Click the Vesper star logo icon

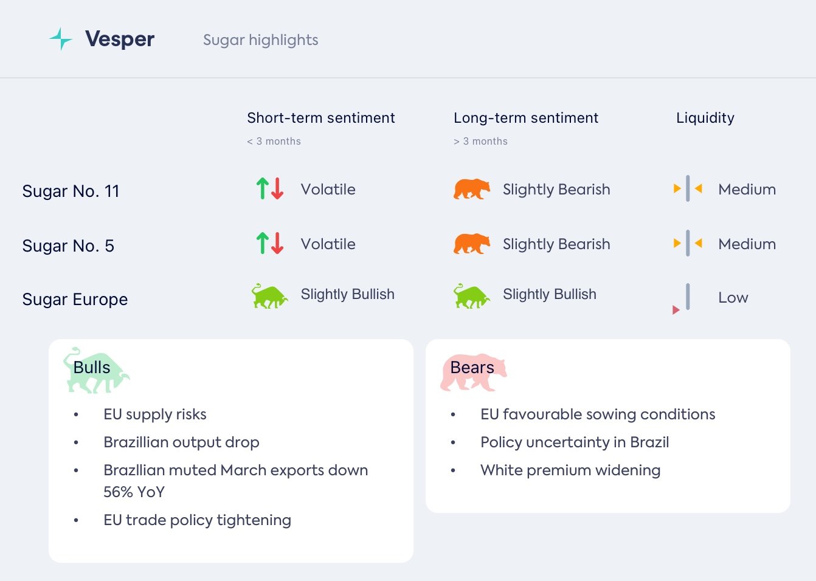pyautogui.click(x=61, y=39)
